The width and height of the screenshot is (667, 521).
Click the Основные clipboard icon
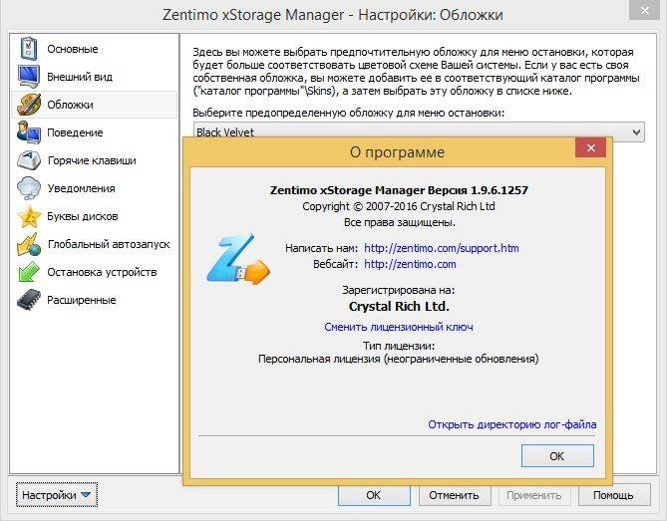(x=29, y=49)
